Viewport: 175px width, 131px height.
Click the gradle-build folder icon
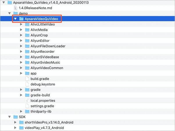pyautogui.click(x=27, y=95)
